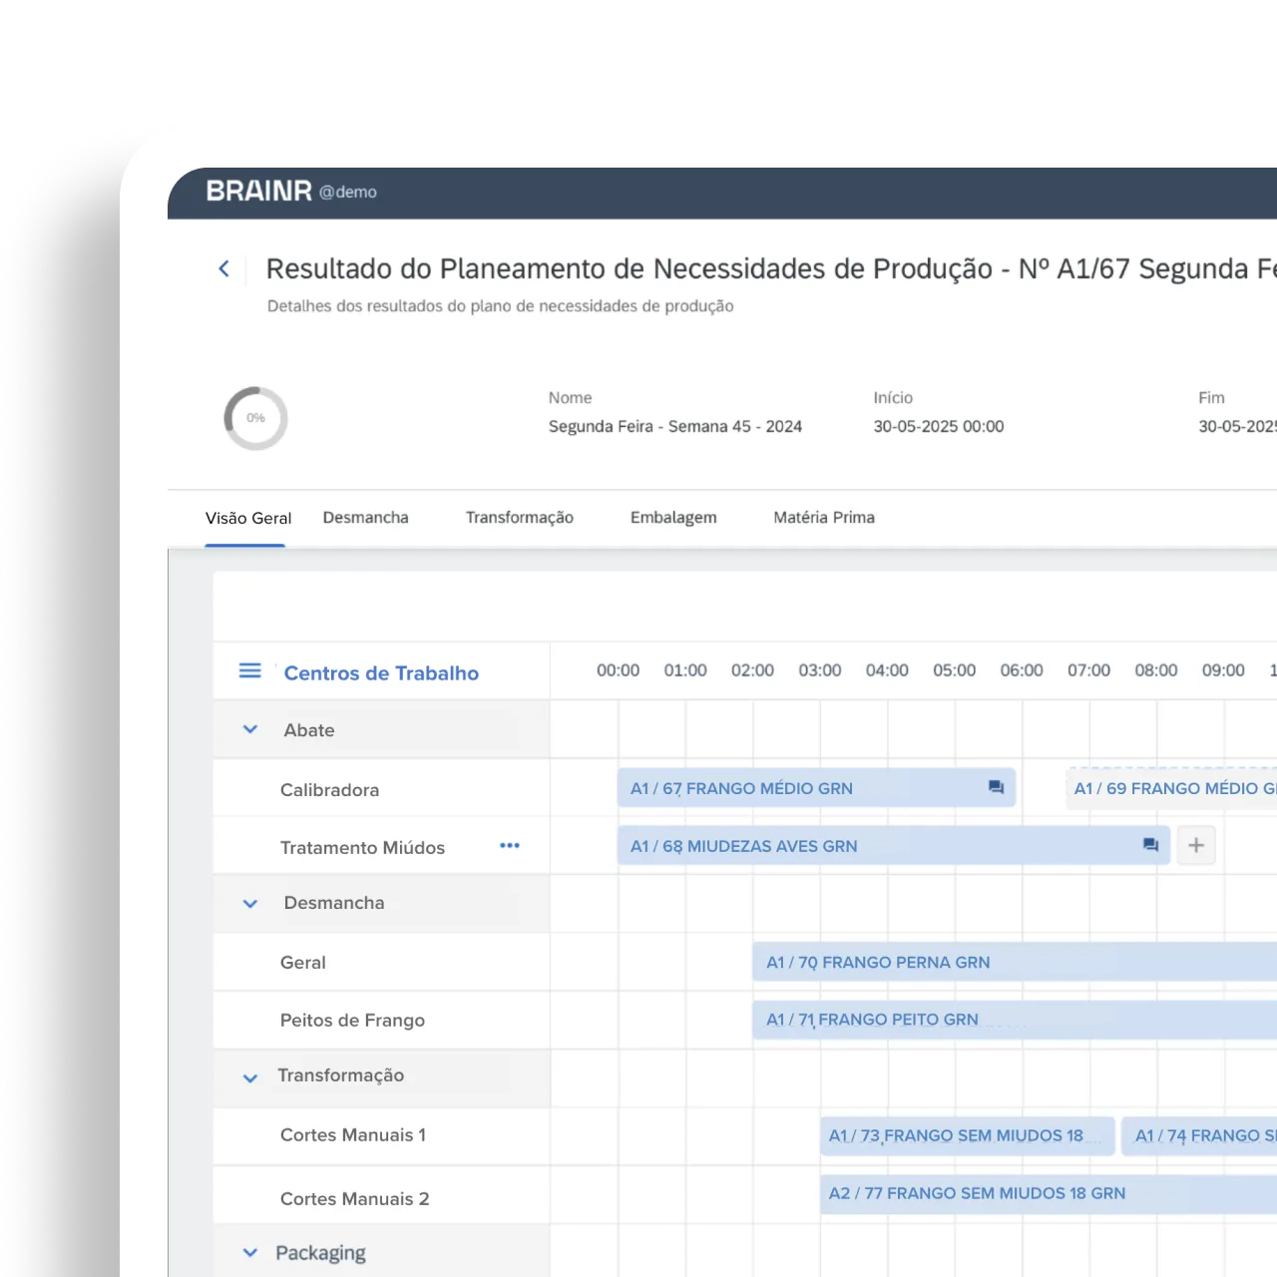The image size is (1277, 1277).
Task: Click the back arrow icon
Action: pos(223,268)
